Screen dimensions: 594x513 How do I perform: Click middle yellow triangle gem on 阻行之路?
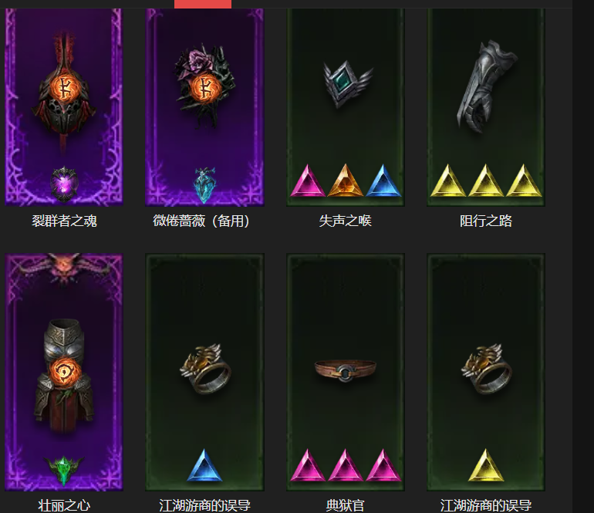[486, 181]
